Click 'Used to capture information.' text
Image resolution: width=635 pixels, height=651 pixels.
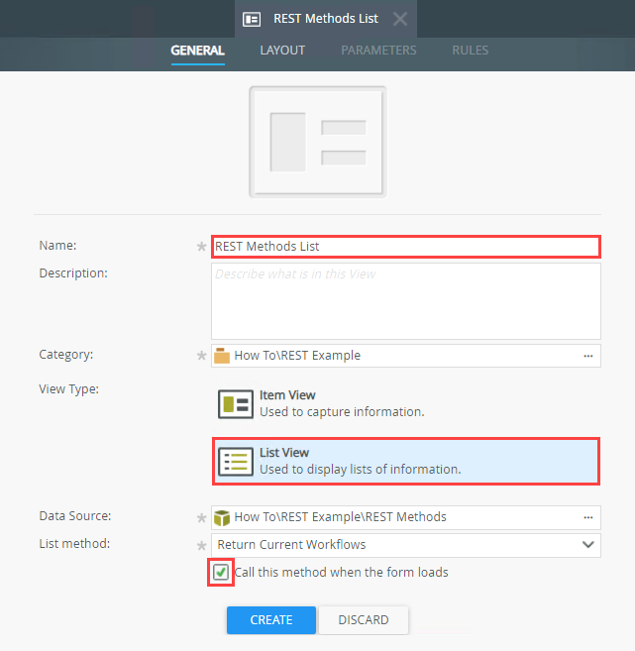342,412
